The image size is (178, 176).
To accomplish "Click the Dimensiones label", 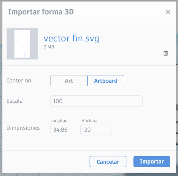I will coord(23,128).
